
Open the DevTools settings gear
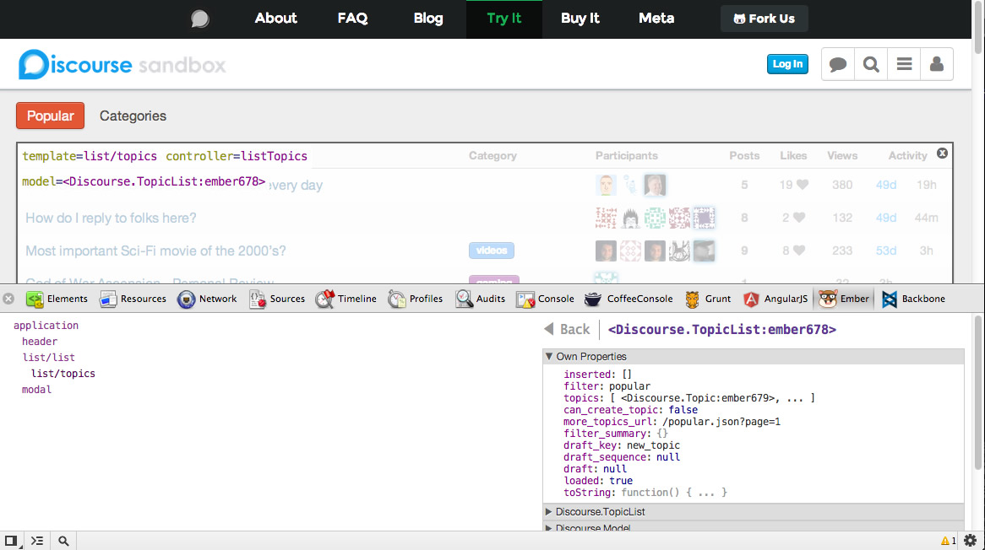(x=970, y=541)
